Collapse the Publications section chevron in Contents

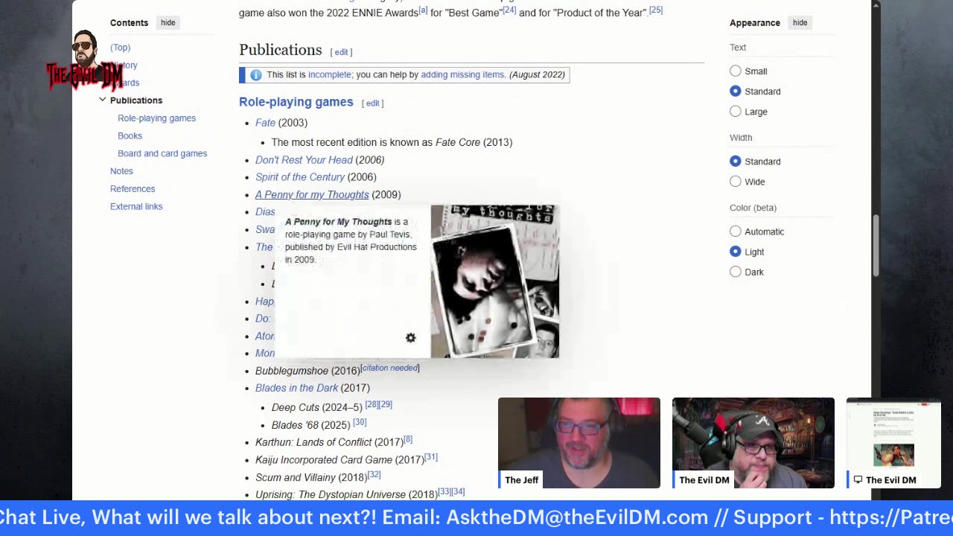click(103, 100)
